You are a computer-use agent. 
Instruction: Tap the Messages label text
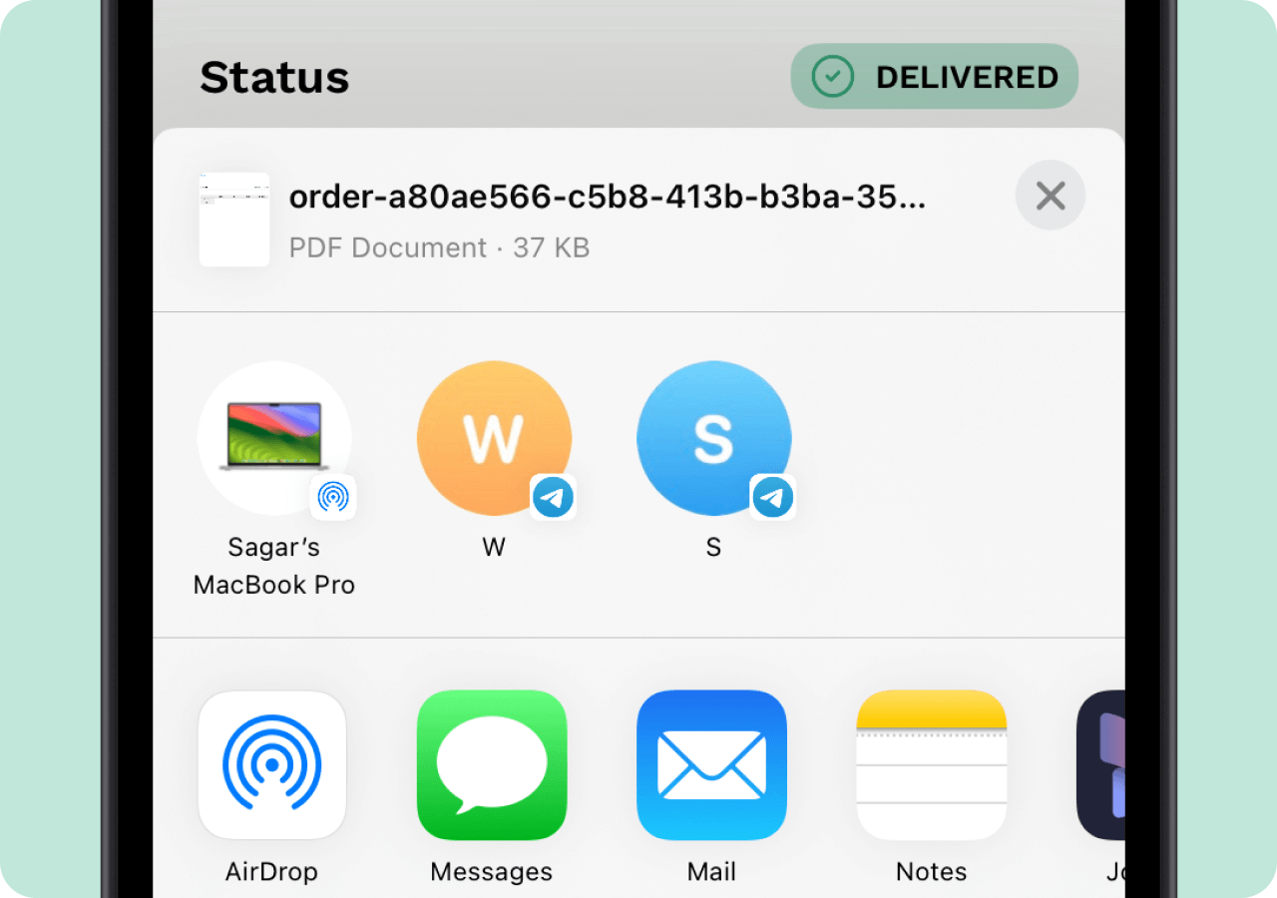[x=492, y=871]
